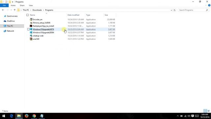The height and width of the screenshot is (119, 211).
Task: Go up one folder level
Action: coord(15,10)
